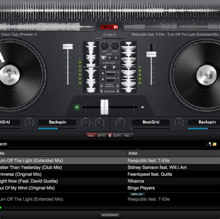Click the green crossfader left arrow
Viewport: 220px width, 219px height.
tap(77, 107)
